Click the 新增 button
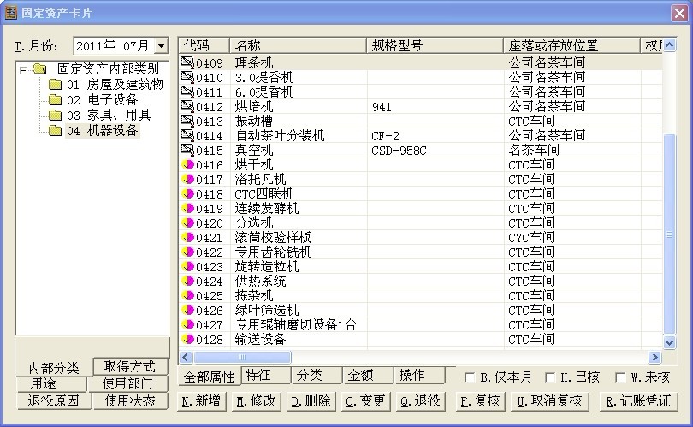The height and width of the screenshot is (427, 693). tap(201, 401)
